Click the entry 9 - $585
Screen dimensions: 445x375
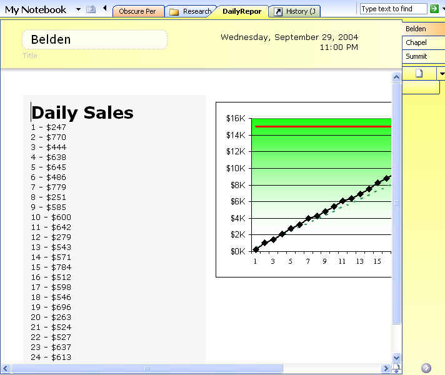48,207
